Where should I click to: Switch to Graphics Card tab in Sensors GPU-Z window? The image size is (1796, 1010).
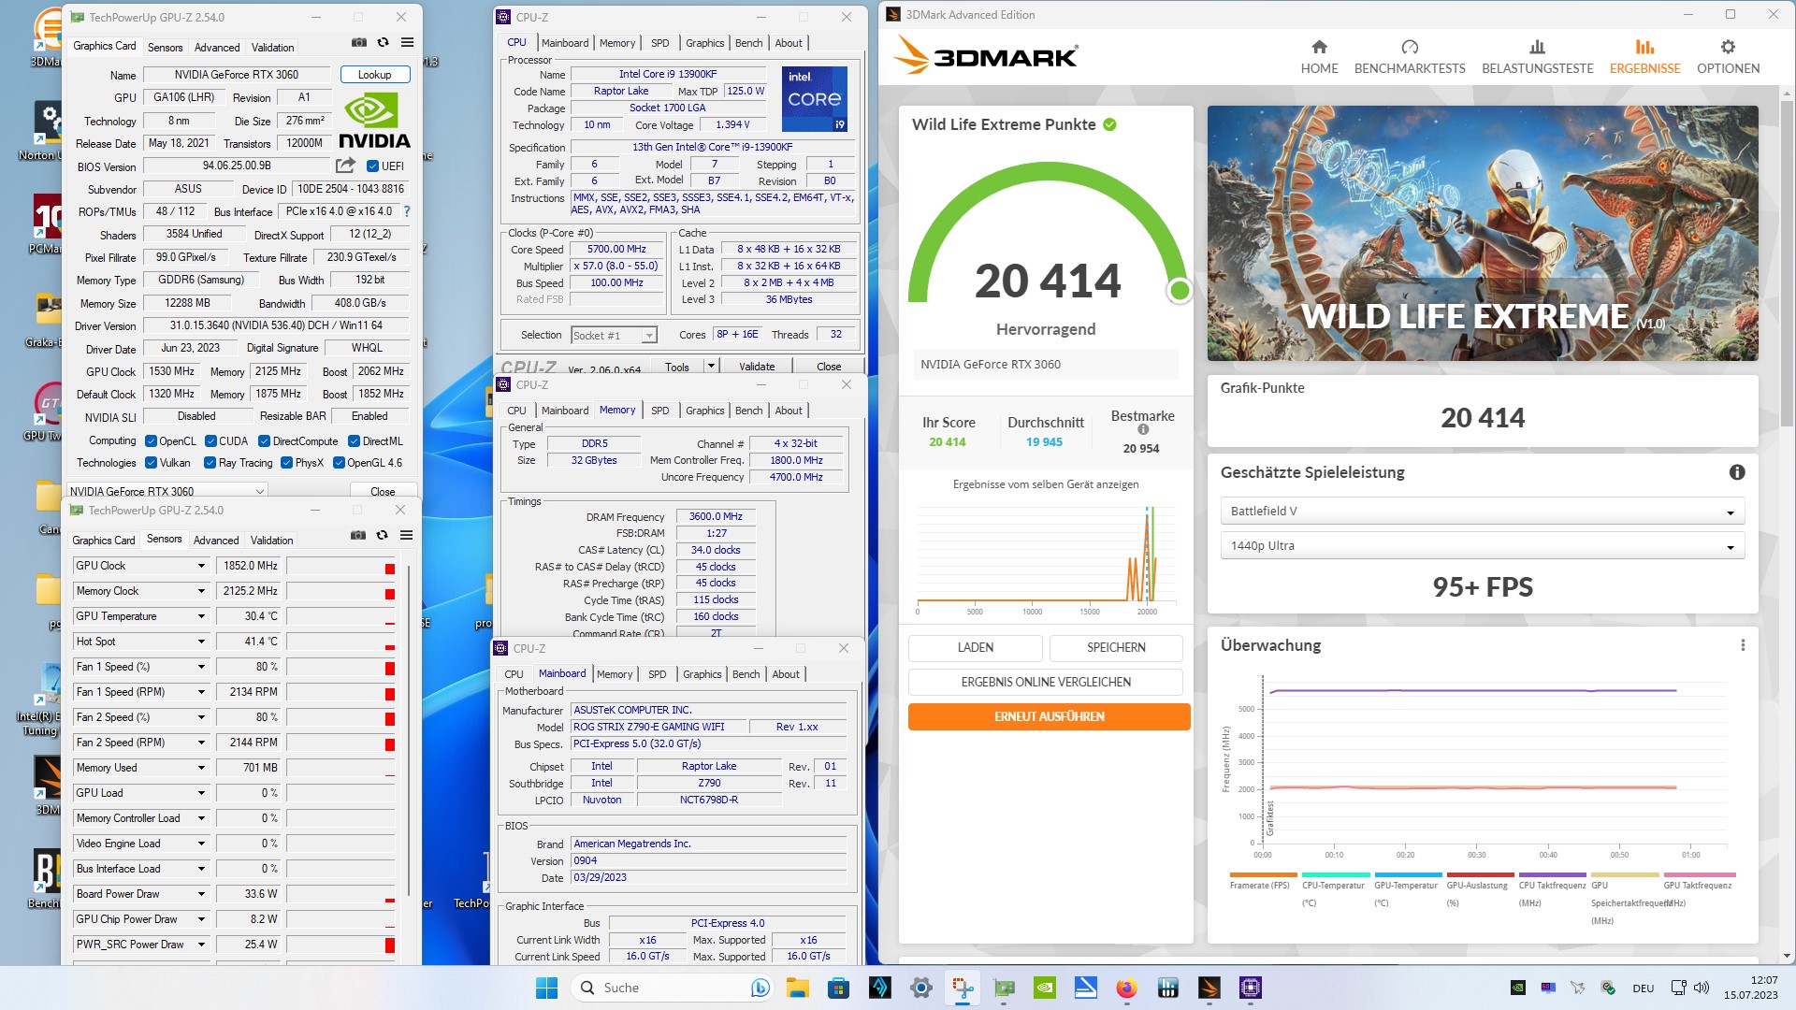click(104, 541)
